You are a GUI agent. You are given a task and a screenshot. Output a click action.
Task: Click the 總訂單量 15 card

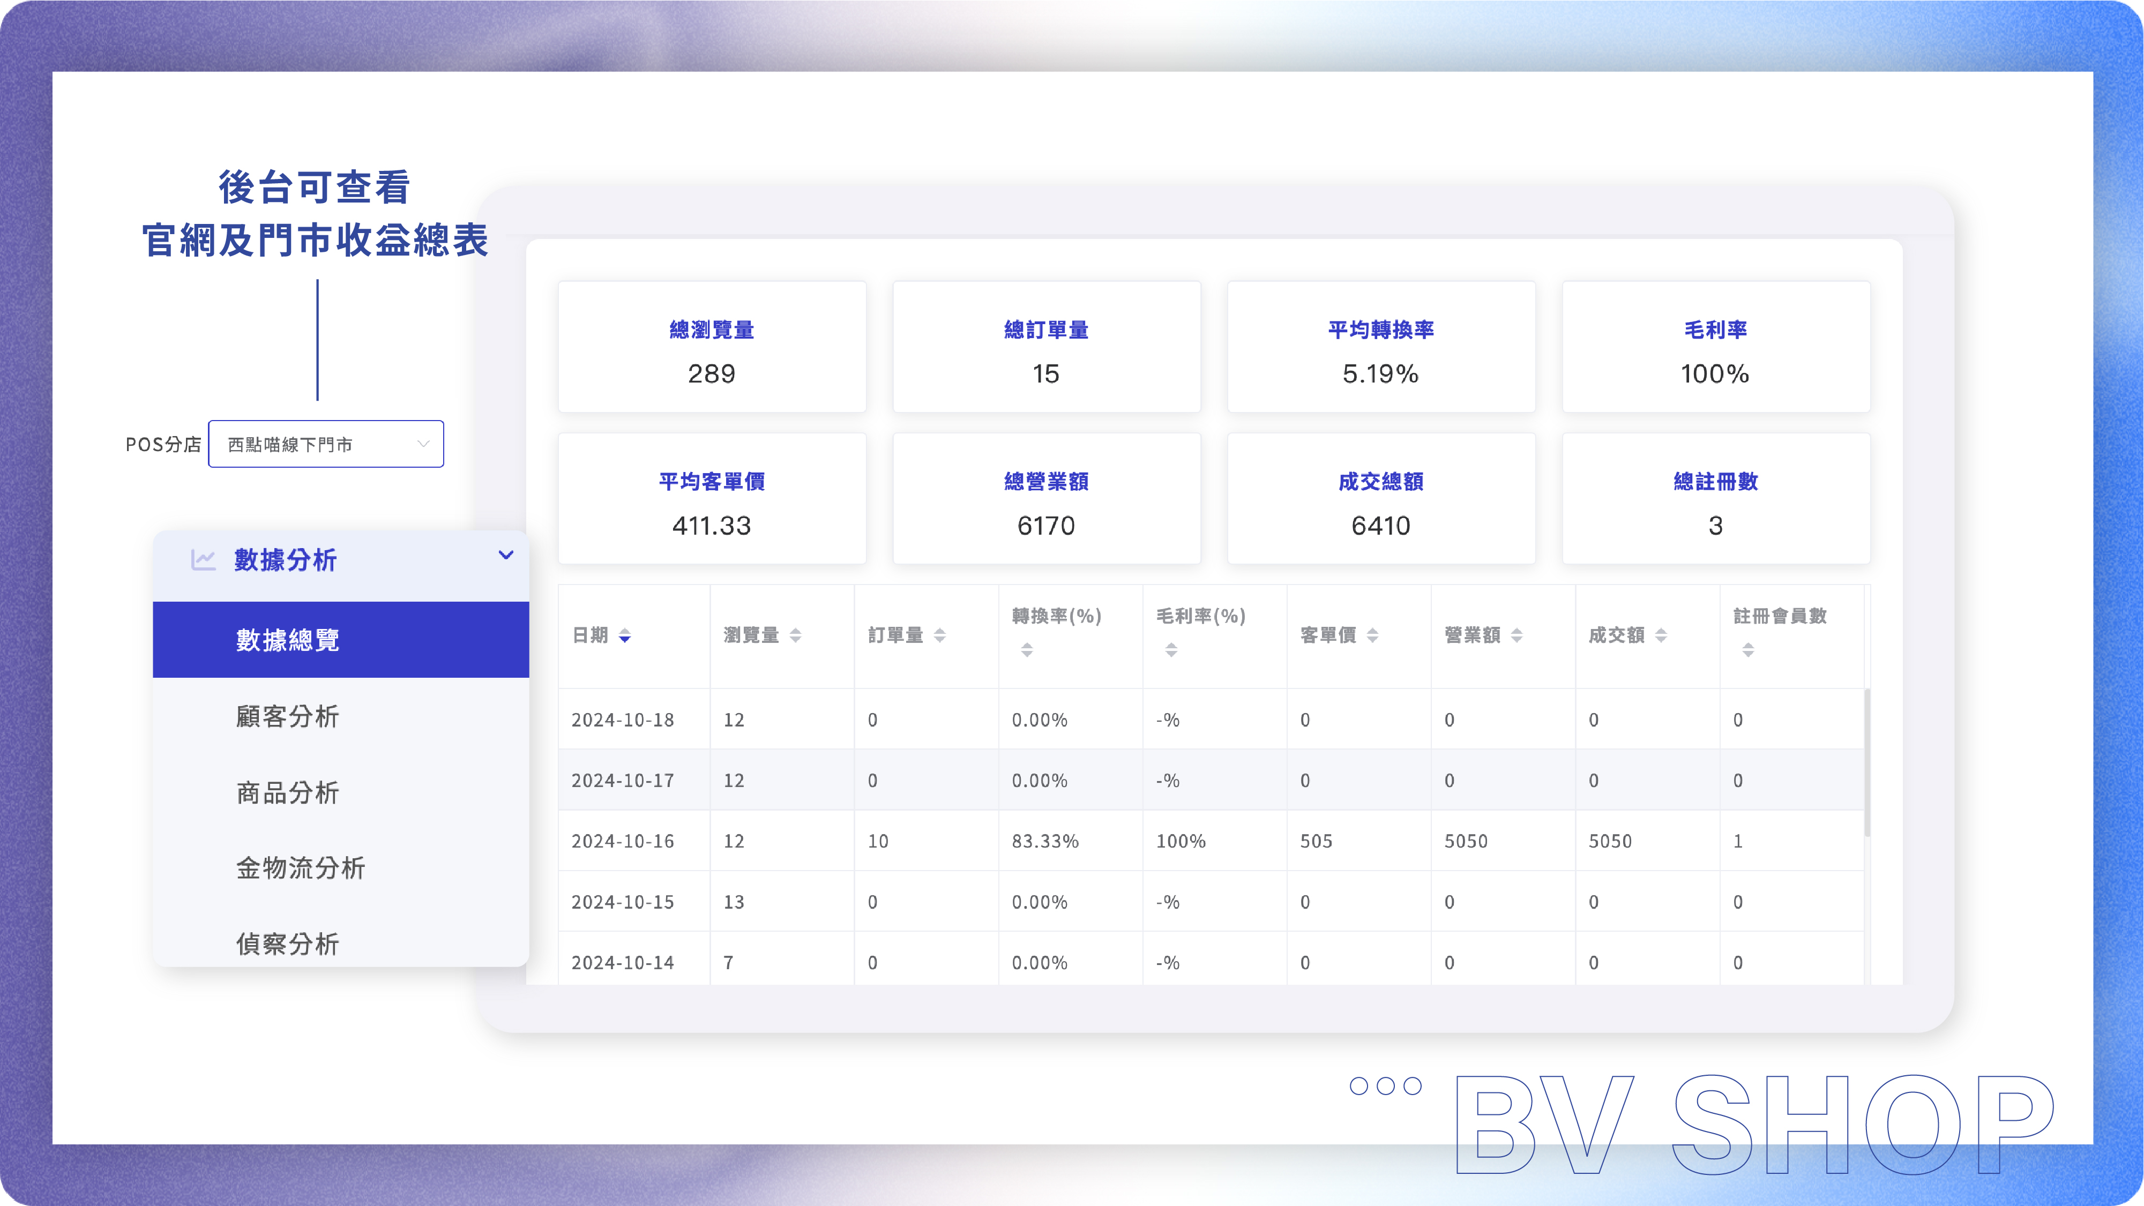pos(1046,347)
